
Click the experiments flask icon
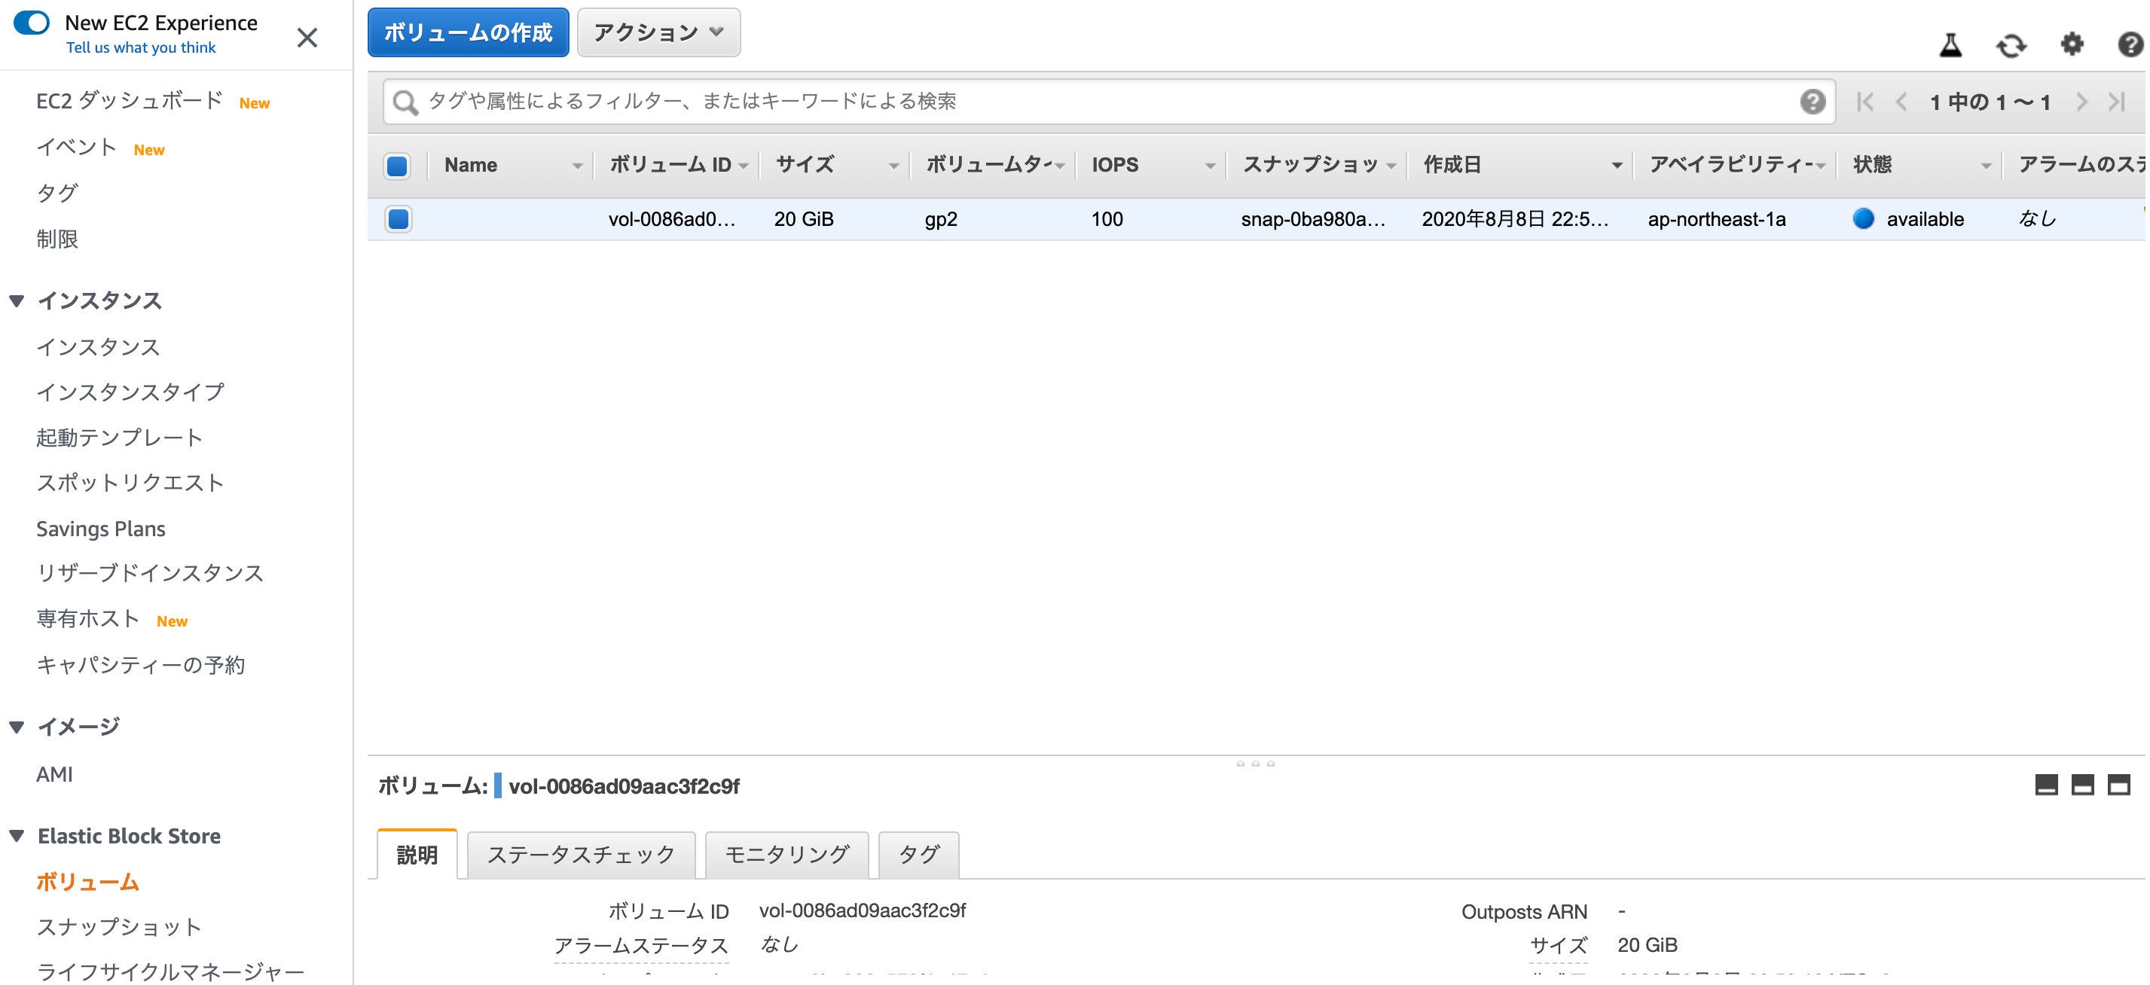point(1950,44)
